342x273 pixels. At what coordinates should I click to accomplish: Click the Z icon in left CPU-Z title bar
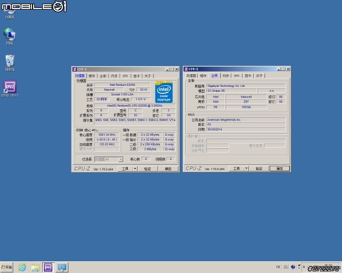[x=75, y=69]
